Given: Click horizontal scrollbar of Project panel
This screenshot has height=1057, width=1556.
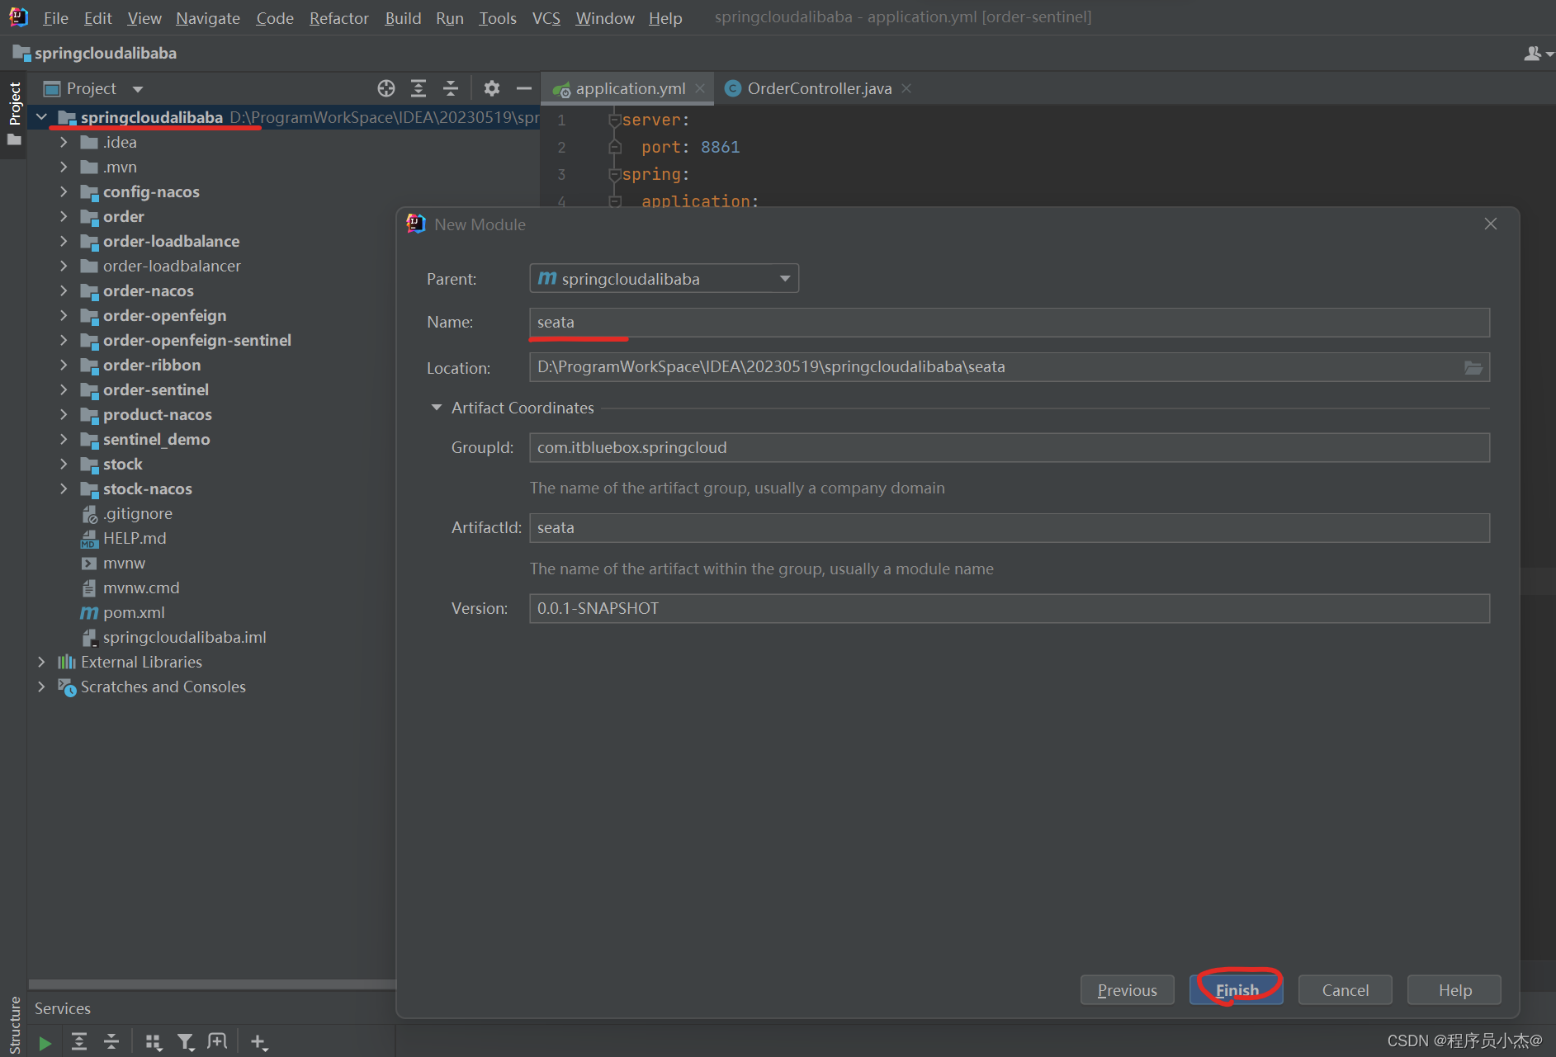Looking at the screenshot, I should 212,984.
